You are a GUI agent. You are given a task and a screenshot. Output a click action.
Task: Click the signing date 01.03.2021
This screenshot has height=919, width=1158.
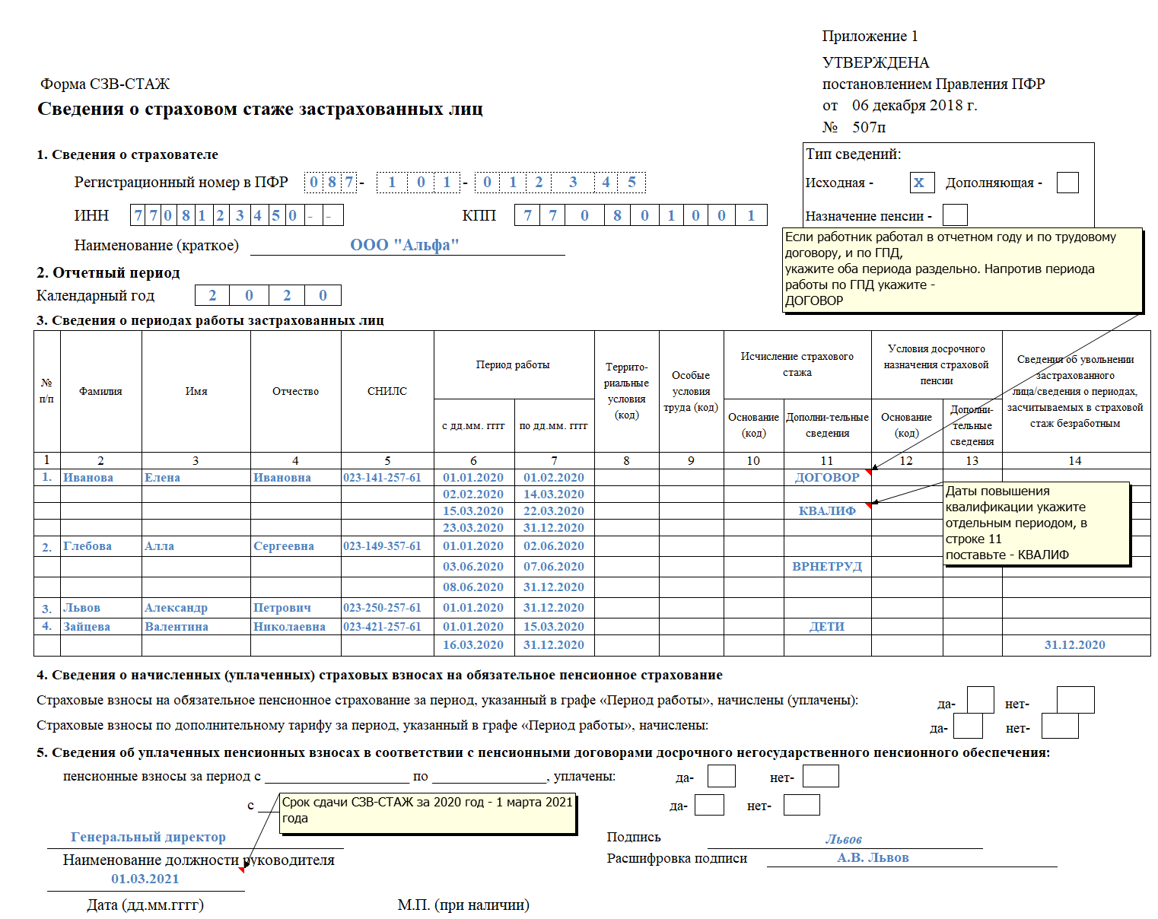145,879
